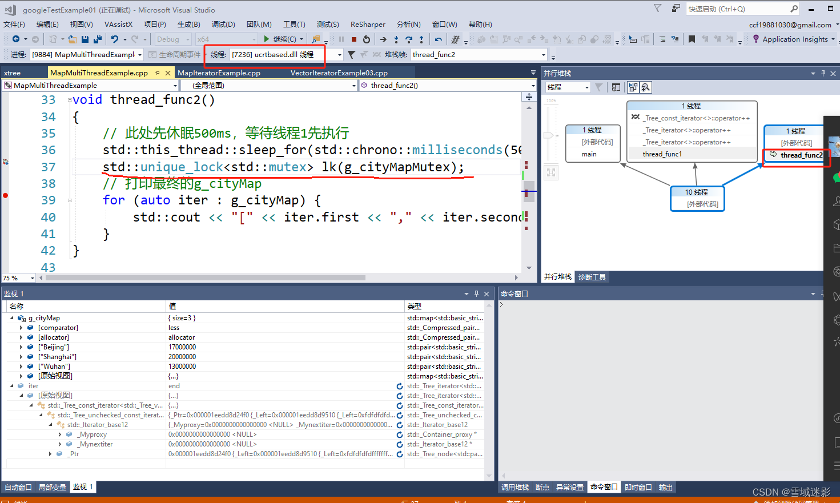Click the Step Over icon
This screenshot has width=840, height=503.
point(409,39)
